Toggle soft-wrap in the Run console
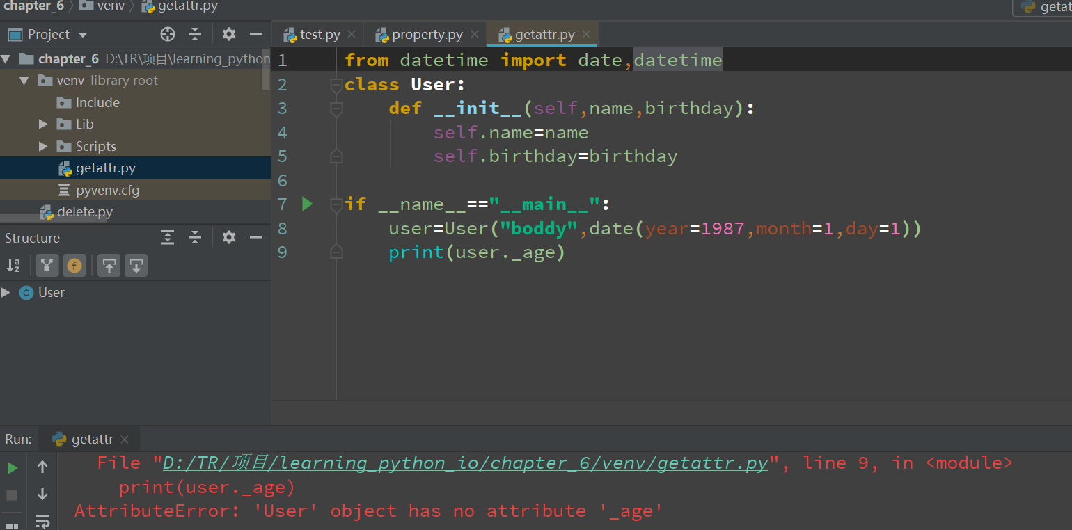Image resolution: width=1072 pixels, height=530 pixels. pos(42,521)
